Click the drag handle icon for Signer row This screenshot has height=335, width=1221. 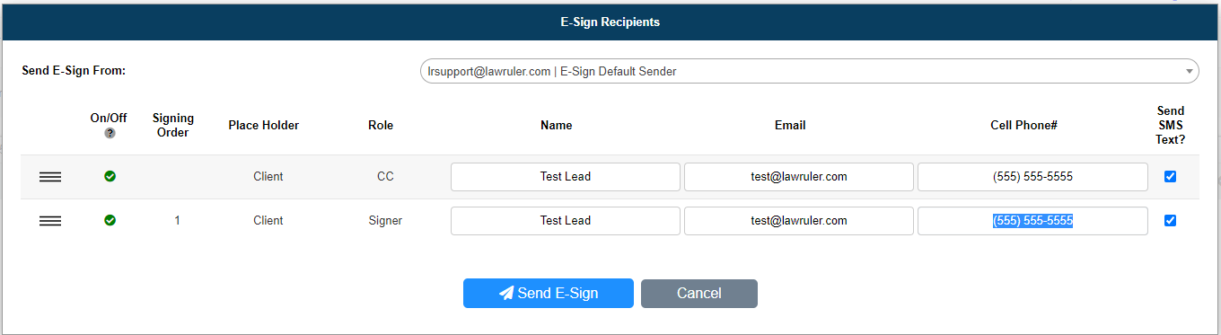[x=50, y=221]
